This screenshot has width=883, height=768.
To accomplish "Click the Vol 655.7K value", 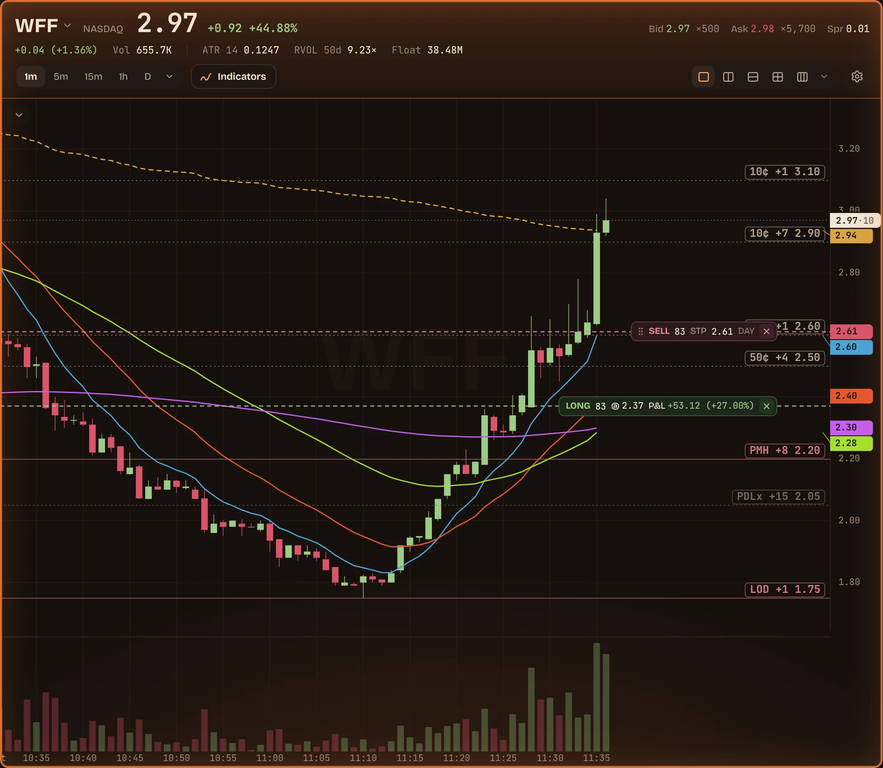I will (x=142, y=50).
